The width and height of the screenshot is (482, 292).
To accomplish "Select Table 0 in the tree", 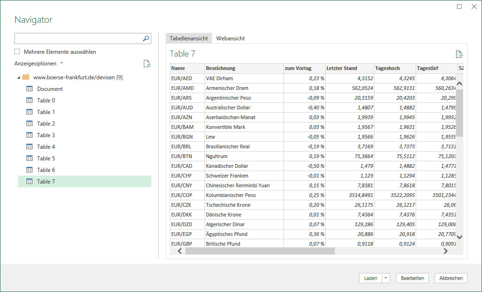I will click(x=46, y=101).
